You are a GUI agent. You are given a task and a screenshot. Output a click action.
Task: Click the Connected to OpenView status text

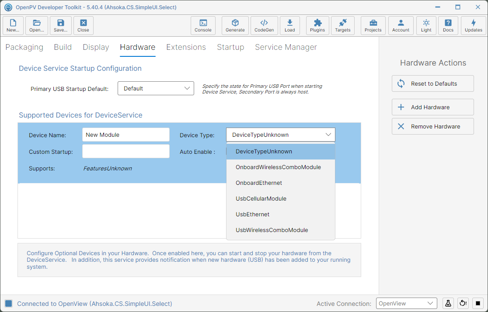94,304
